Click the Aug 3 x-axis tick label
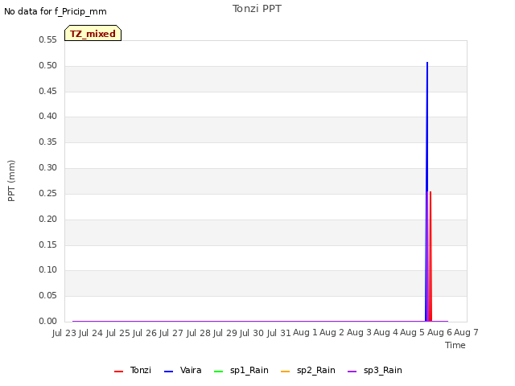515x386 pixels. [359, 332]
